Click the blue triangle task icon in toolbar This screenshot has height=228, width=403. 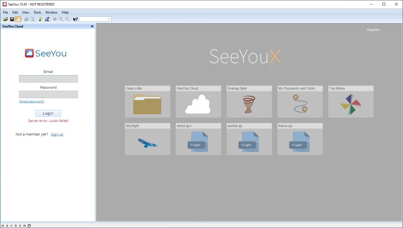tap(47, 19)
